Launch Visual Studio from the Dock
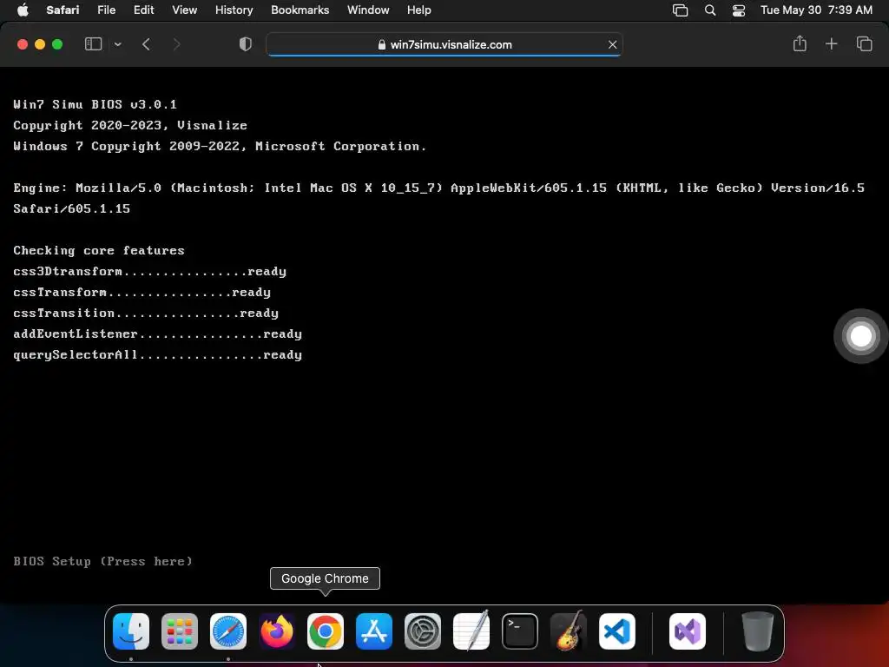Viewport: 889px width, 667px height. pos(688,631)
